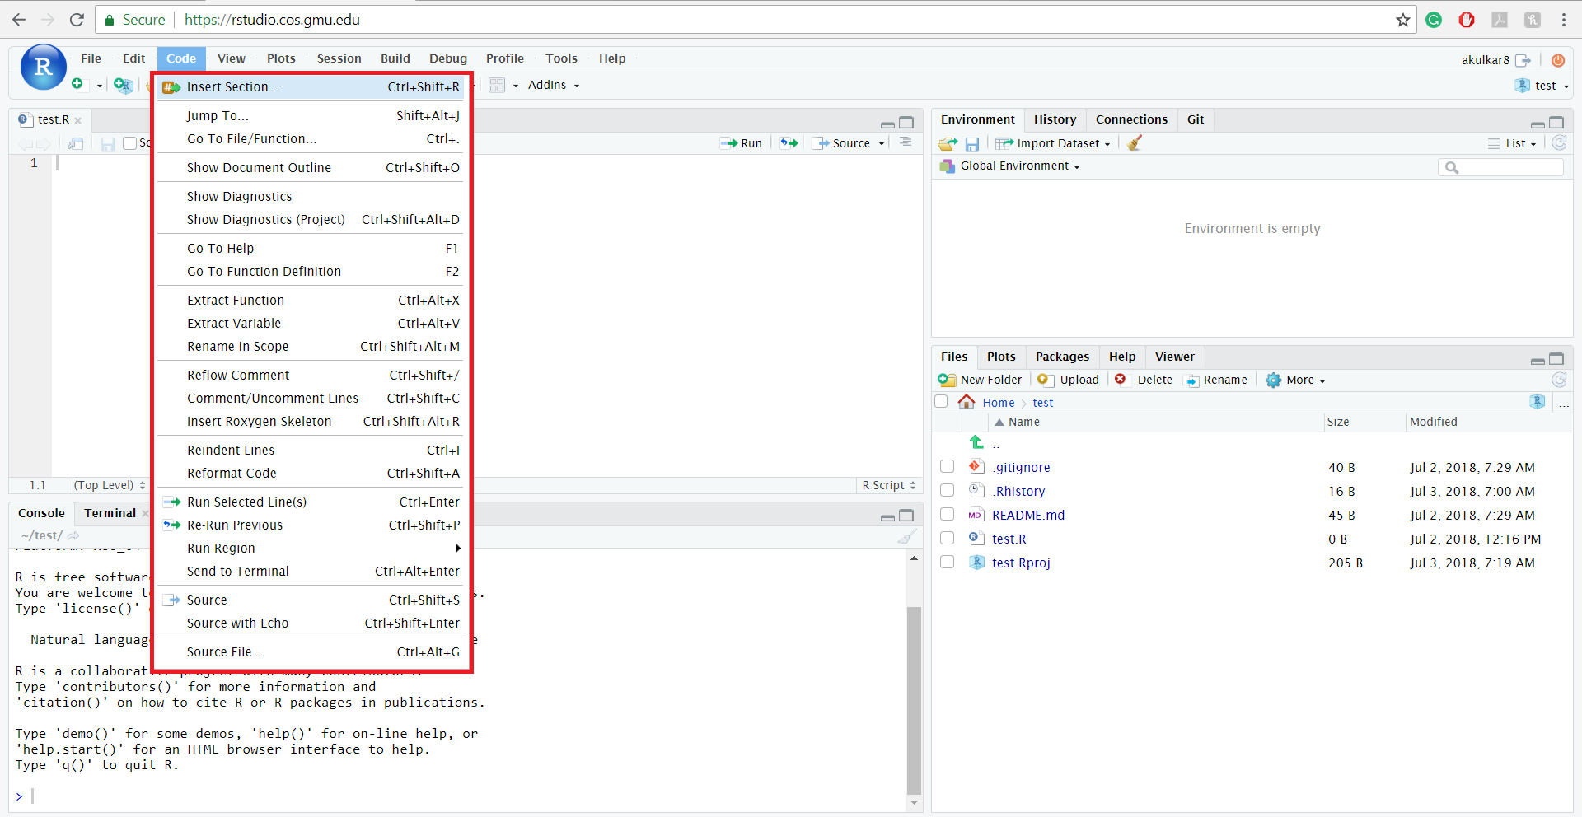This screenshot has width=1582, height=817.
Task: Open the Session menu
Action: (339, 58)
